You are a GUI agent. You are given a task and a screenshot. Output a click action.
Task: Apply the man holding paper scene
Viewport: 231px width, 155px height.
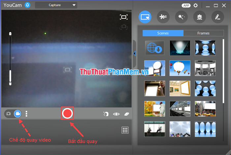click(155, 88)
